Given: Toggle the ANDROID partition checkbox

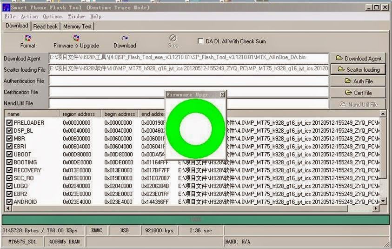Looking at the screenshot, I should 9,202.
